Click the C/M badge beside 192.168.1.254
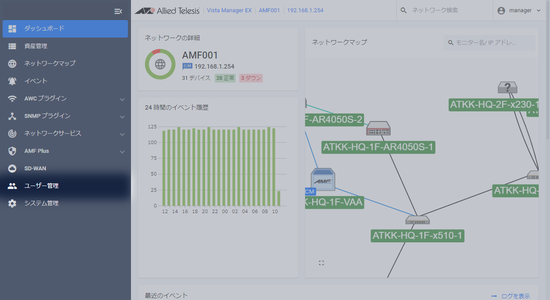 pyautogui.click(x=187, y=66)
